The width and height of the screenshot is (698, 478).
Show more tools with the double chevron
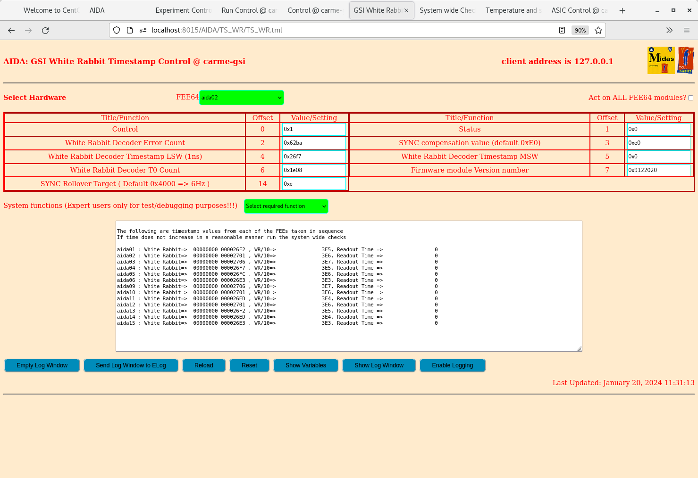pos(669,30)
